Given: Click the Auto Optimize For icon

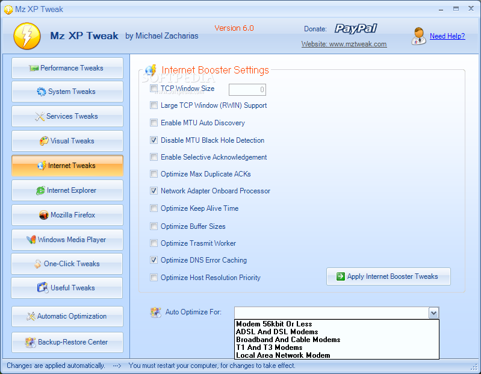Looking at the screenshot, I should (155, 313).
